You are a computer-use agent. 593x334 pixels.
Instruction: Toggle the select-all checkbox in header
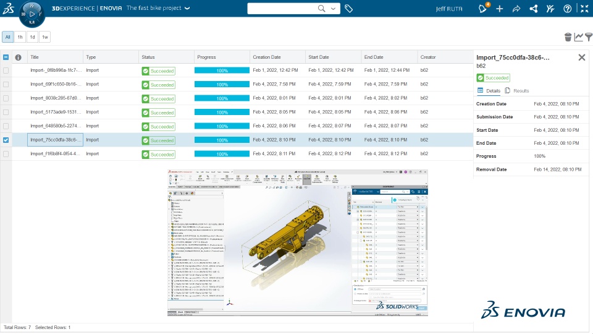[6, 57]
